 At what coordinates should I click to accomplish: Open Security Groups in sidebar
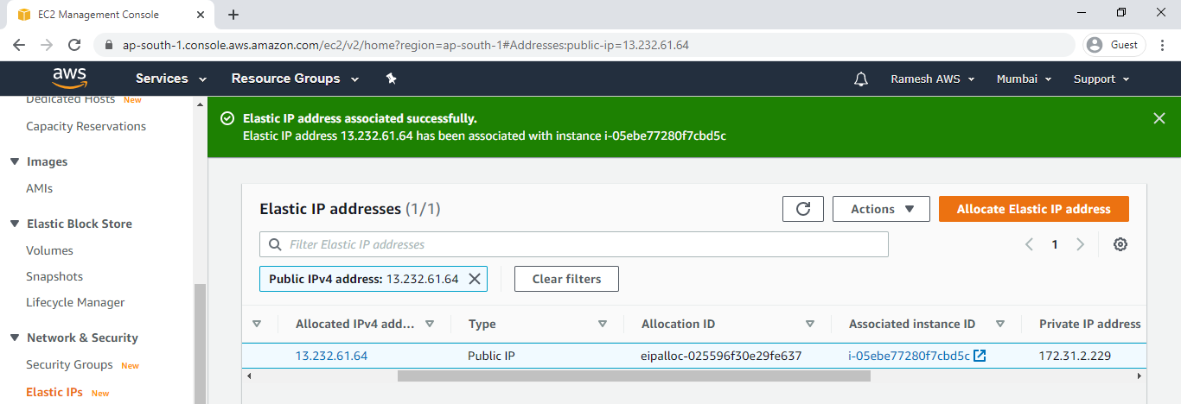[x=69, y=364]
